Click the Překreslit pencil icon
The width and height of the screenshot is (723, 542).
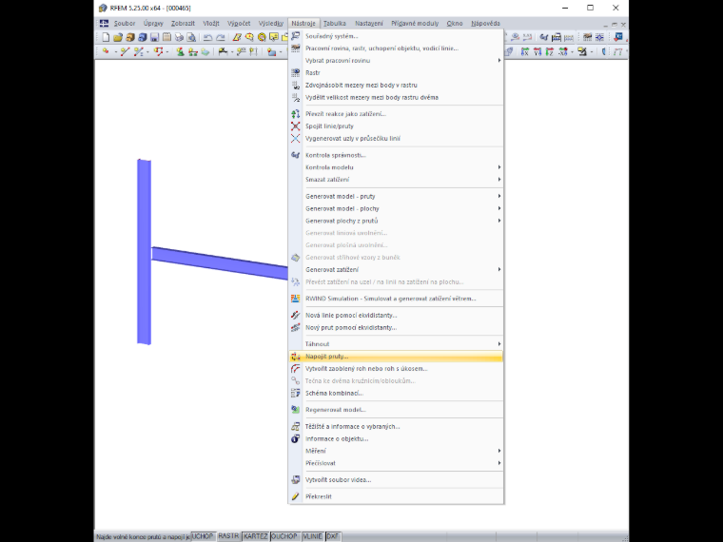296,496
